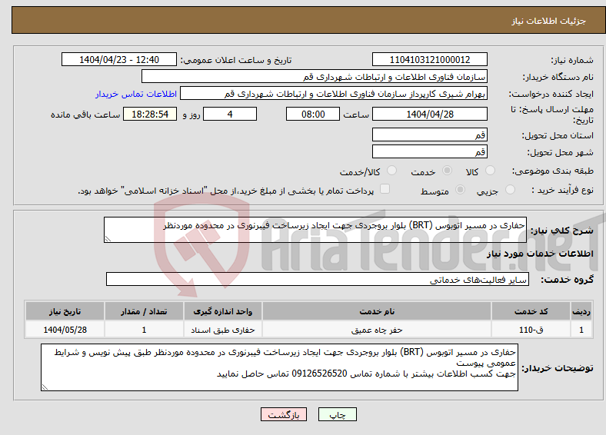Click the گروه خدمت service group field

[x=318, y=279]
